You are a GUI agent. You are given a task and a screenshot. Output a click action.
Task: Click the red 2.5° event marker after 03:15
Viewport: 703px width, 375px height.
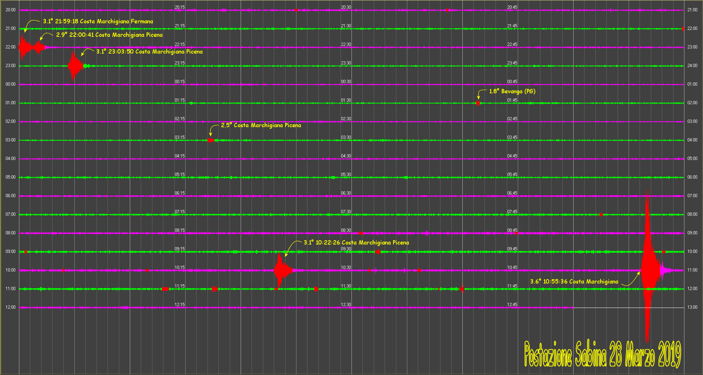coord(210,140)
